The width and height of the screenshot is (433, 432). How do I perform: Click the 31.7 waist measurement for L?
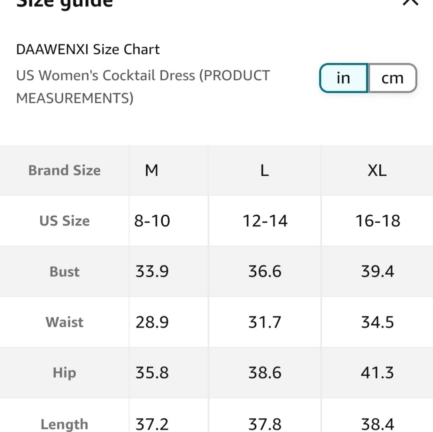[x=265, y=322]
